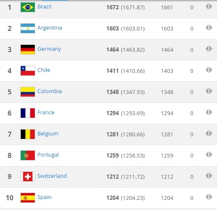The height and width of the screenshot is (210, 217).
Task: Select Chile's total points 1411
Action: [112, 71]
